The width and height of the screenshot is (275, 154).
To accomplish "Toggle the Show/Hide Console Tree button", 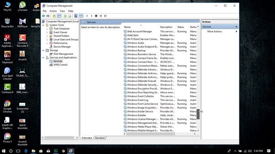I will coord(59,16).
